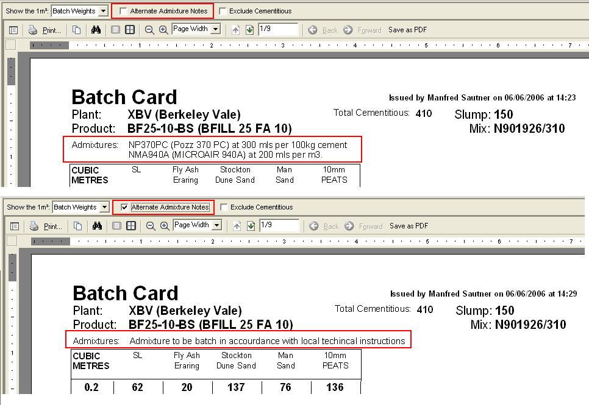Click zoom in magnifier in the bottom toolbar
The width and height of the screenshot is (589, 405).
pyautogui.click(x=165, y=226)
